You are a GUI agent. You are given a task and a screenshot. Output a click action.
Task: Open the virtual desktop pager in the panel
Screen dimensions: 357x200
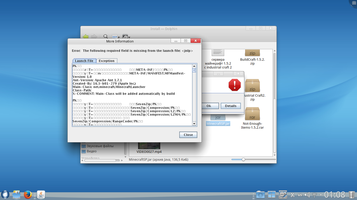[272, 195]
